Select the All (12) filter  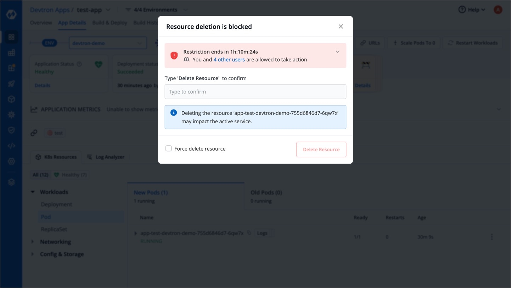click(x=40, y=175)
